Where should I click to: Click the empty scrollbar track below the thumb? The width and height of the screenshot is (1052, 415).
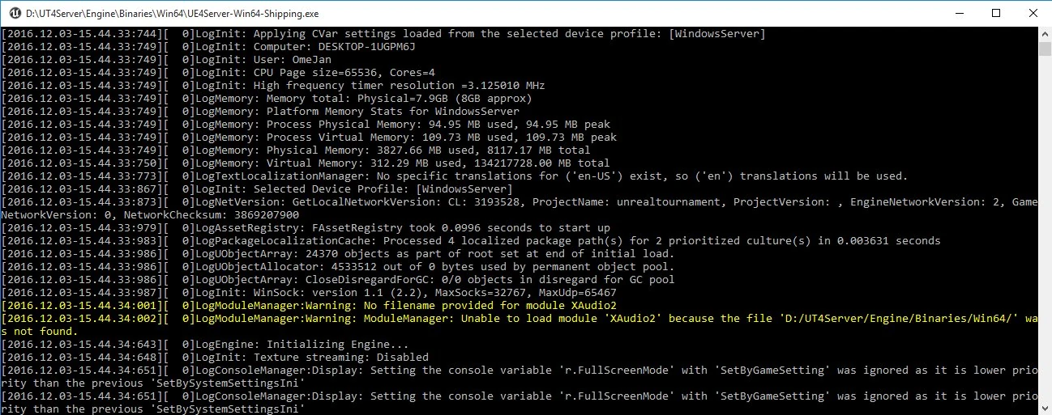tap(1045, 243)
